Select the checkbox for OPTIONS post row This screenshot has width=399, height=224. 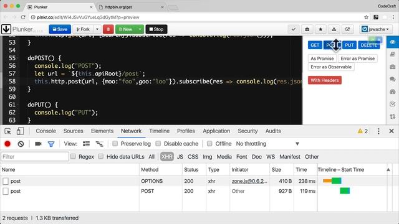coord(6,181)
